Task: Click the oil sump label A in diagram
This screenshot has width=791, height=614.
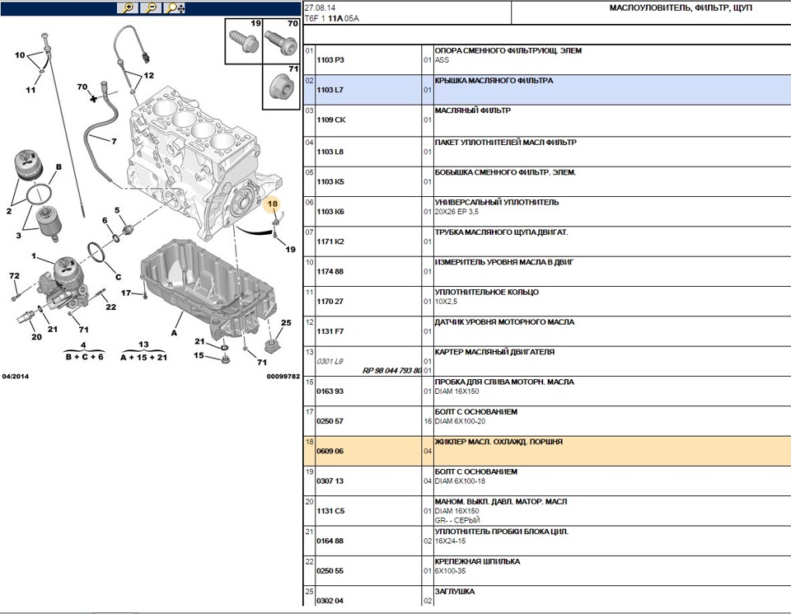Action: pyautogui.click(x=174, y=333)
